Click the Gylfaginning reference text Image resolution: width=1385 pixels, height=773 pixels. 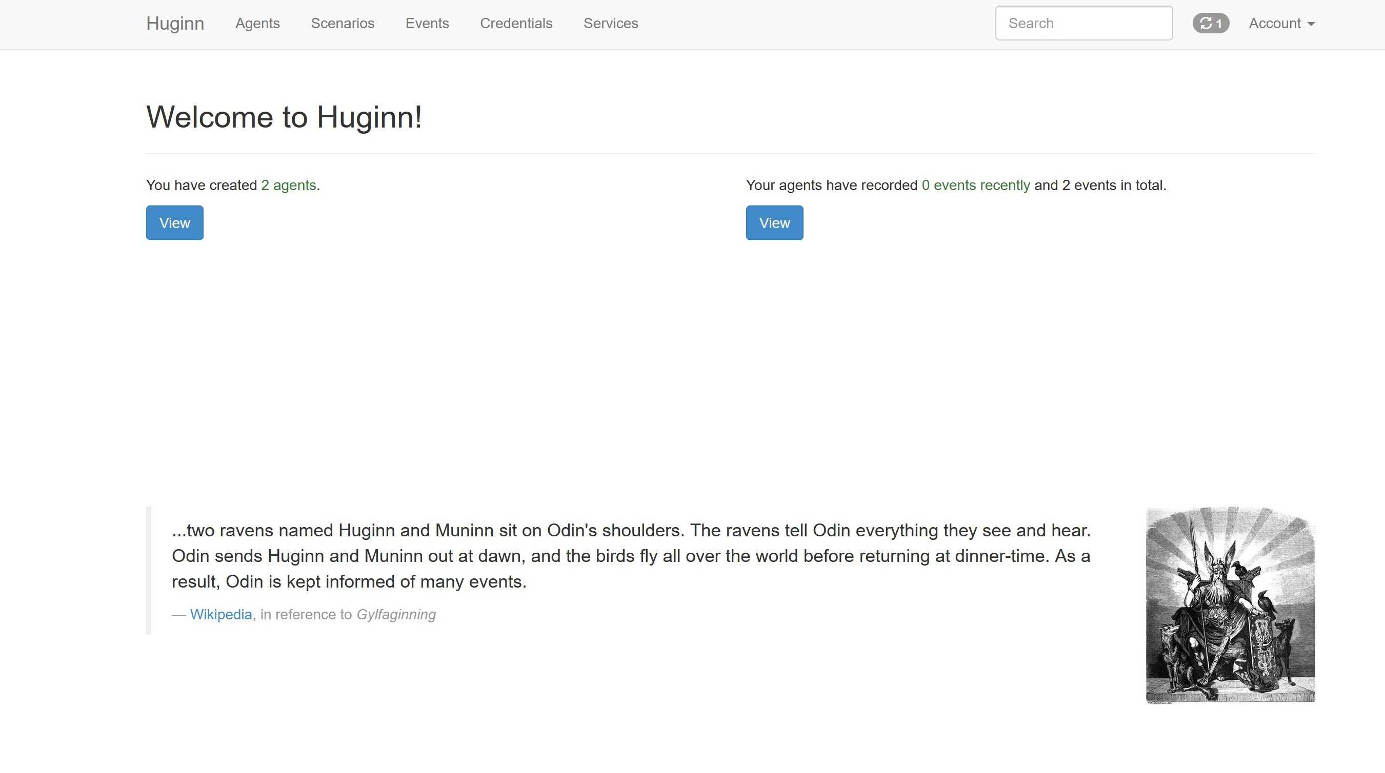(397, 614)
